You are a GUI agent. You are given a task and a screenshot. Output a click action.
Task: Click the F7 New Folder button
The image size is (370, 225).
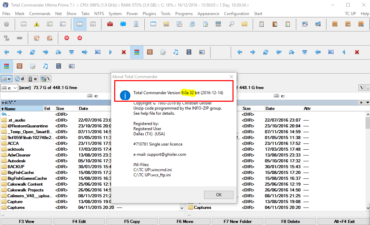tap(238, 222)
